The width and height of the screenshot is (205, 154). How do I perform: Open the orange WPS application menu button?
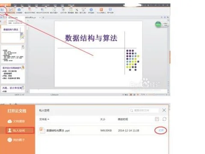click(5, 5)
